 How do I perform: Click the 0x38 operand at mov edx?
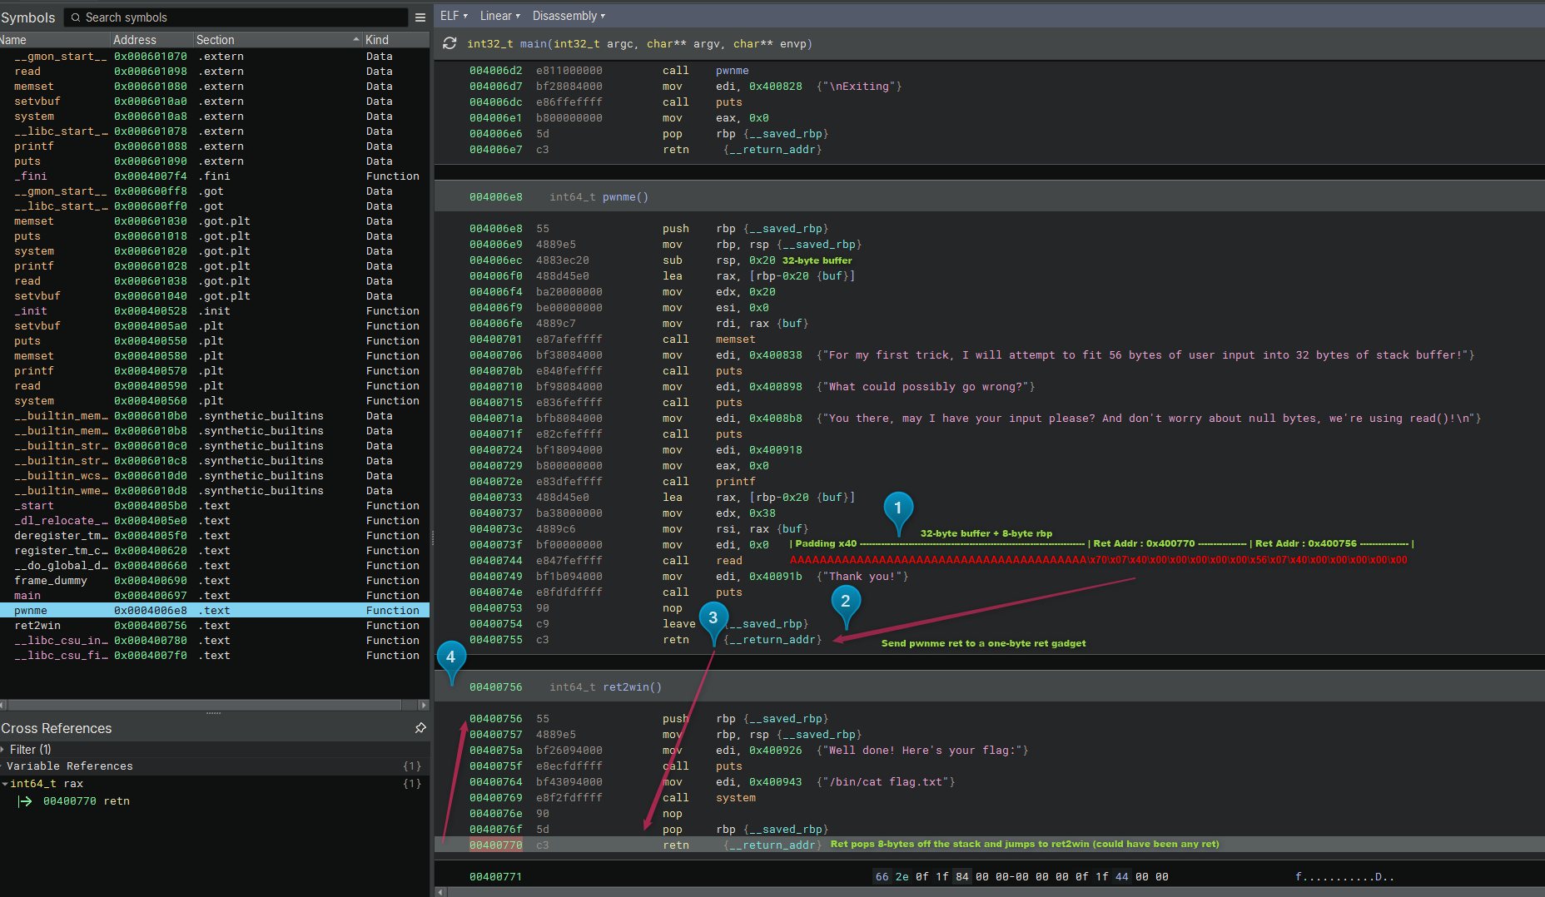[762, 513]
